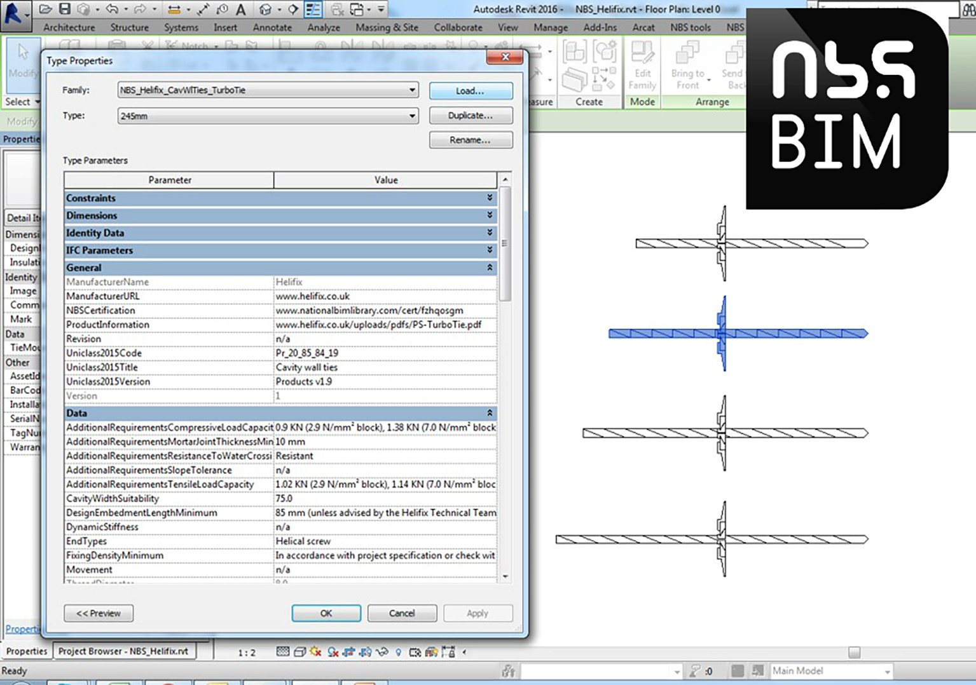Viewport: 976px width, 685px height.
Task: Click the Reveal Hidden Elements lightbulb icon
Action: 399,652
